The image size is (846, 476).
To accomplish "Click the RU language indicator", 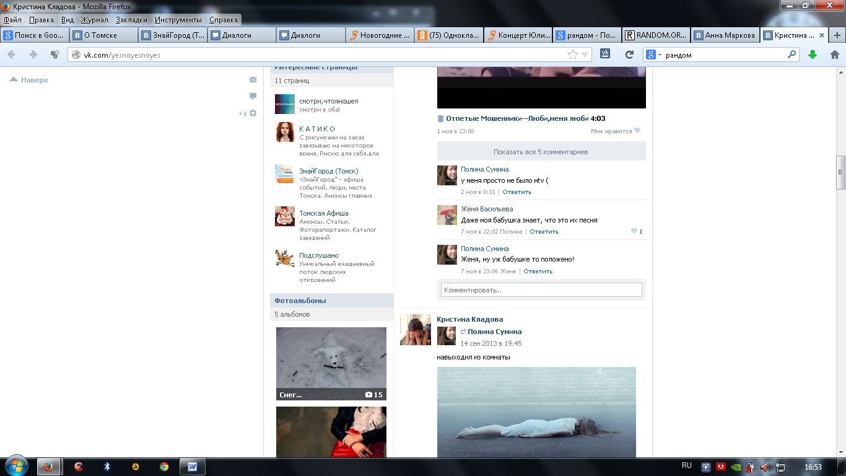I will coord(686,465).
